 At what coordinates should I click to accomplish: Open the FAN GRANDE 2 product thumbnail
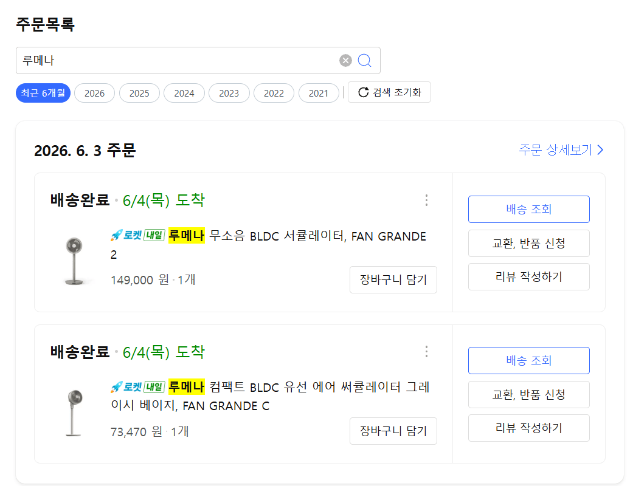[74, 261]
